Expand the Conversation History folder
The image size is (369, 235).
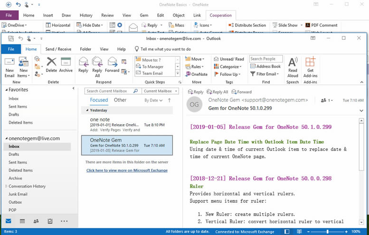(6, 186)
